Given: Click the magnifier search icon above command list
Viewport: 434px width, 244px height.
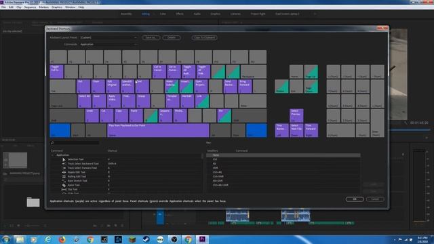Looking at the screenshot, I should 52,143.
